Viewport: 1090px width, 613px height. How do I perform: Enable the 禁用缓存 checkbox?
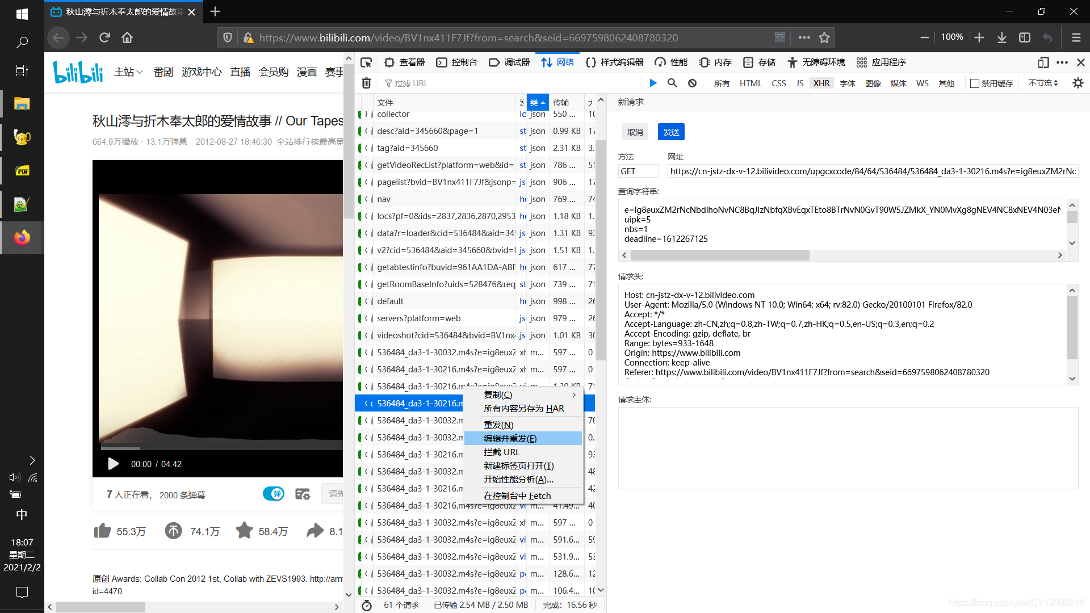[975, 83]
